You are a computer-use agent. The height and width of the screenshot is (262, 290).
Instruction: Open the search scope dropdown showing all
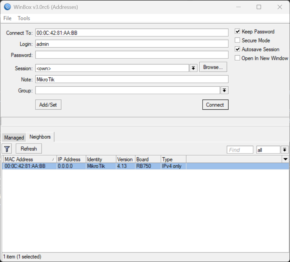(x=284, y=150)
